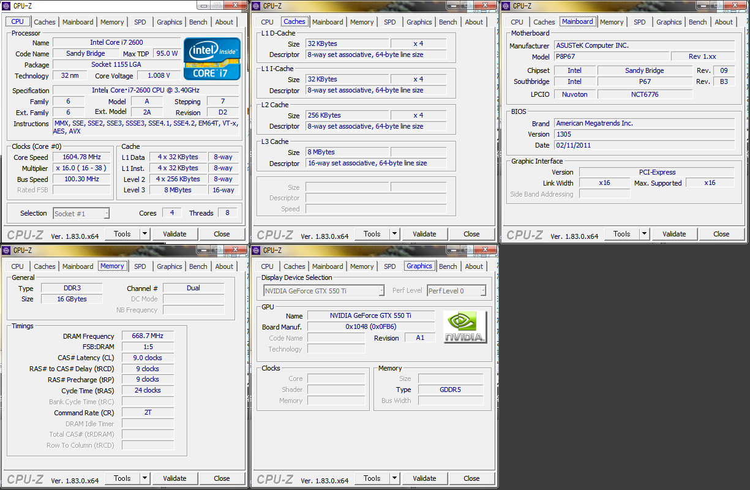Click Validate in the Caches tab window
Screen dimensions: 750x490
424,233
